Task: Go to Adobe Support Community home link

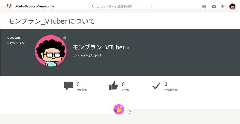Action: tap(34, 6)
